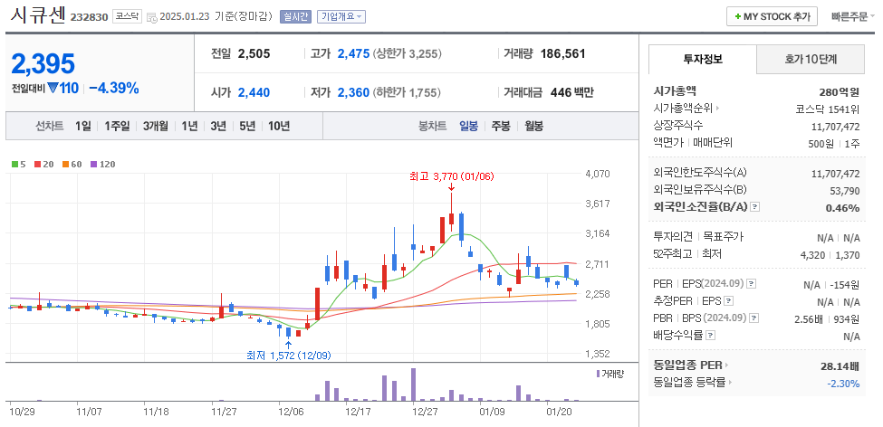
Task: Click the 거래량 value 186,561
Action: click(562, 54)
